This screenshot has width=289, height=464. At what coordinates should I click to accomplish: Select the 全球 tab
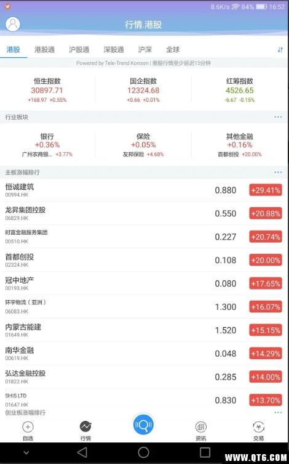tap(173, 49)
